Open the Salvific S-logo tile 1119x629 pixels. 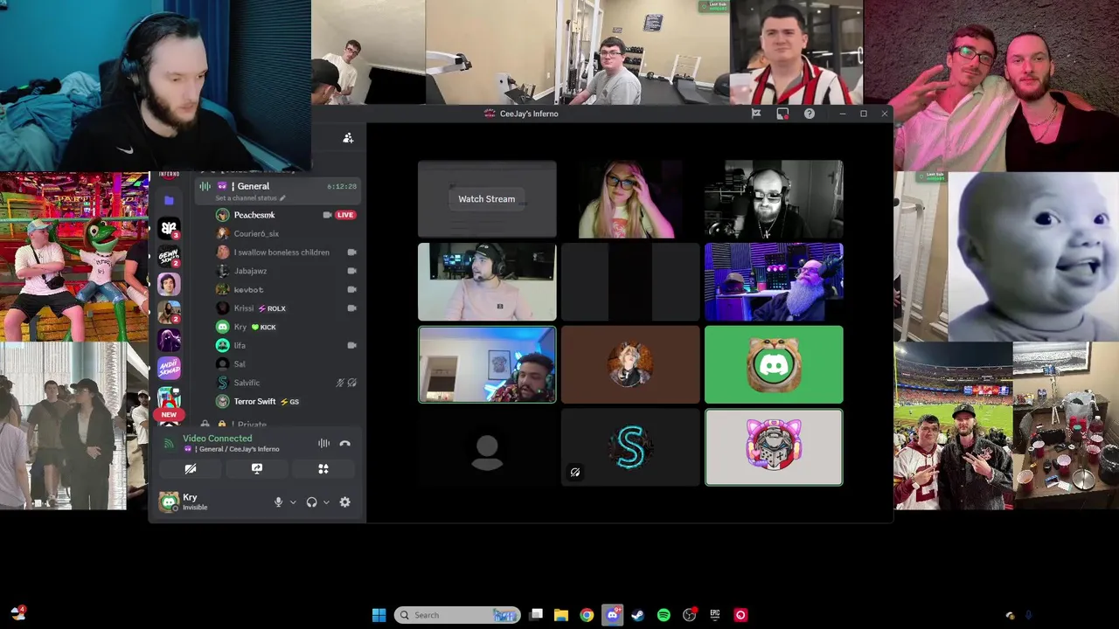(x=630, y=447)
